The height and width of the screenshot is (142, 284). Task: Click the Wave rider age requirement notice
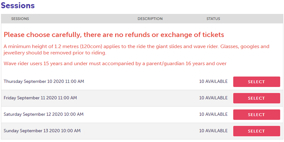pos(115,64)
